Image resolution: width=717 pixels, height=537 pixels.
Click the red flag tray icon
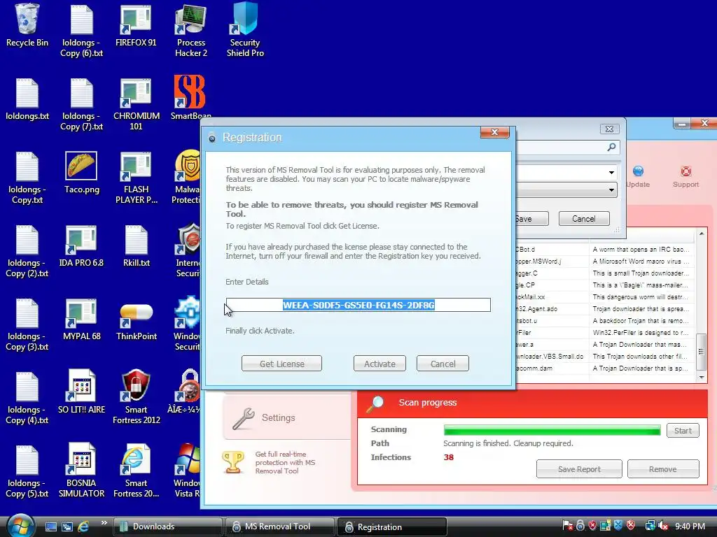[567, 526]
